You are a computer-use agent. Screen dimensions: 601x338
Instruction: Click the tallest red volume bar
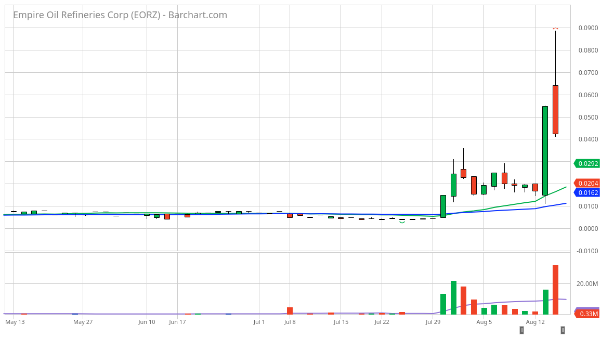coord(555,290)
